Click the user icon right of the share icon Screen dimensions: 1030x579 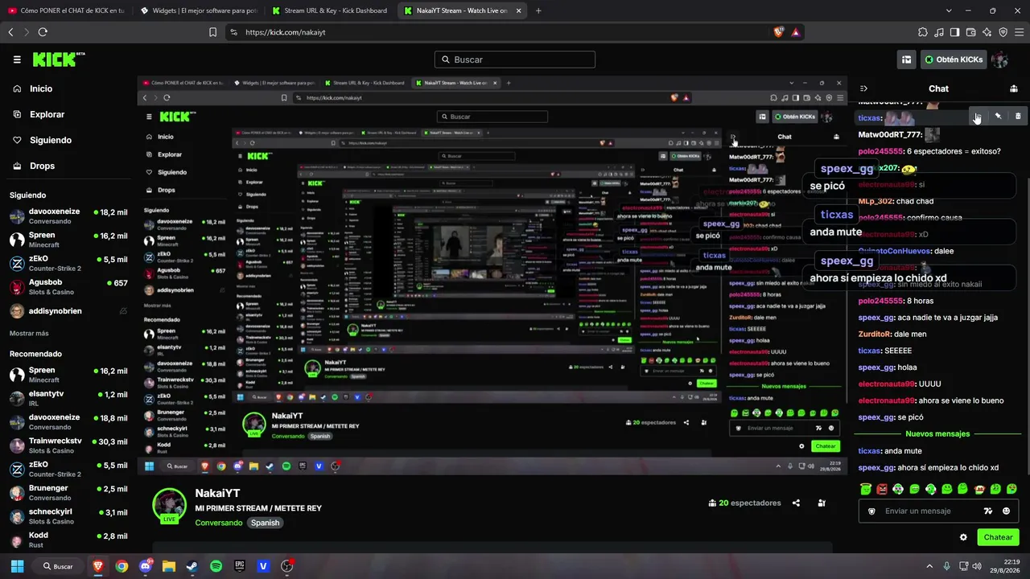[822, 503]
